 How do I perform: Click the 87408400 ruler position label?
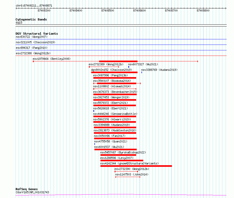coord(76,10)
